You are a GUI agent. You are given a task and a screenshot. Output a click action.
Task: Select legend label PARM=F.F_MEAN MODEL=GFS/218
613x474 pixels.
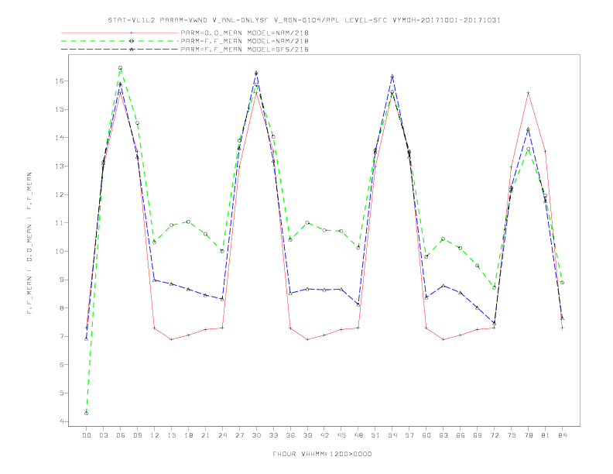(245, 50)
